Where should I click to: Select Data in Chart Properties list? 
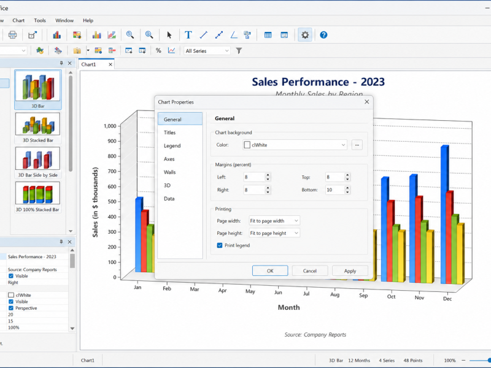pyautogui.click(x=180, y=199)
